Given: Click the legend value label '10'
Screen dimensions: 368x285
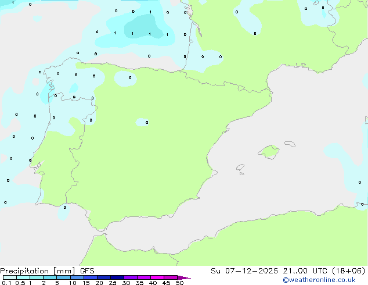Looking at the screenshot, I should coord(73,283).
